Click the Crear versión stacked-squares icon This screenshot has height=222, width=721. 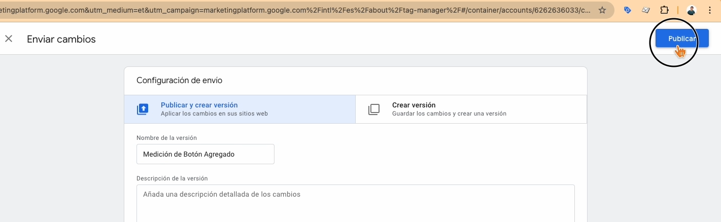pyautogui.click(x=374, y=109)
